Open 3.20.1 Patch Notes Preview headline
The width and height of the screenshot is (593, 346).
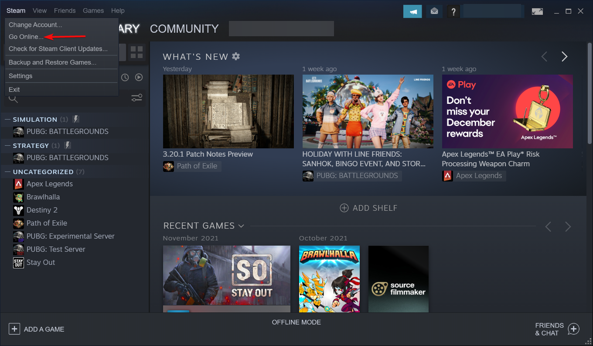click(208, 154)
